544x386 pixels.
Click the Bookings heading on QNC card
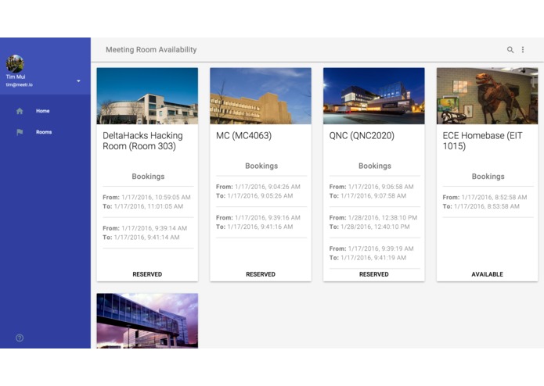pos(375,166)
